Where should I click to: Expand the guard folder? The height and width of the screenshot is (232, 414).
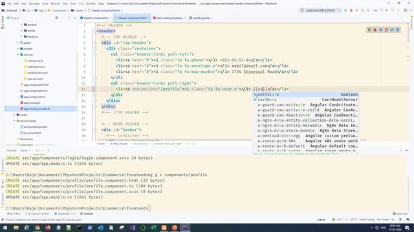18,43
